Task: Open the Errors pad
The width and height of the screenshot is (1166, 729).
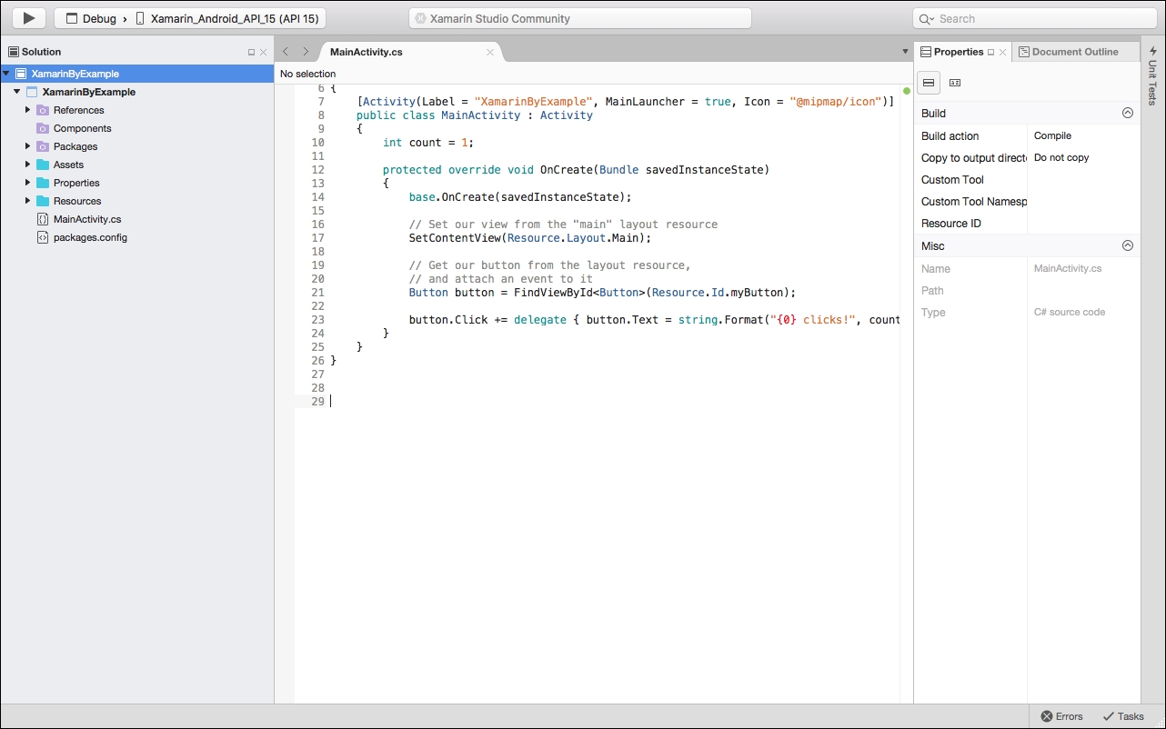Action: pos(1062,715)
